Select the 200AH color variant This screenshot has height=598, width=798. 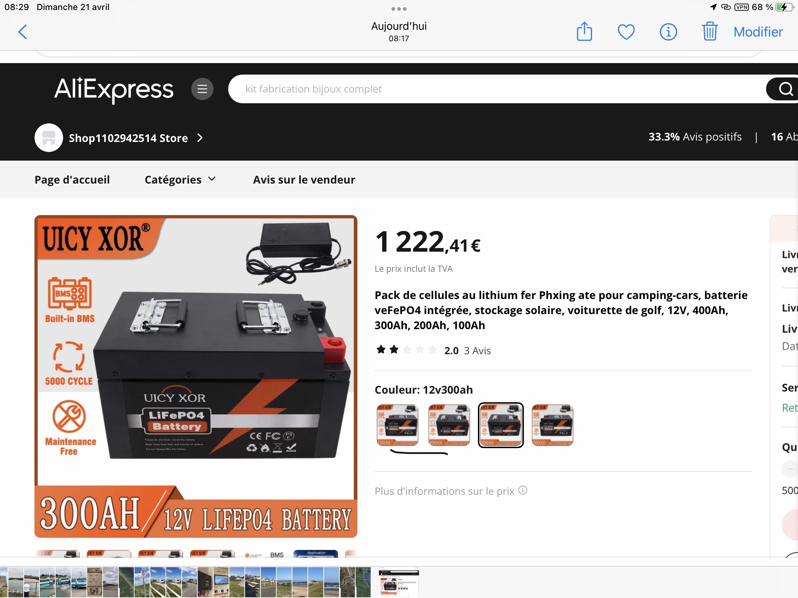coord(552,425)
